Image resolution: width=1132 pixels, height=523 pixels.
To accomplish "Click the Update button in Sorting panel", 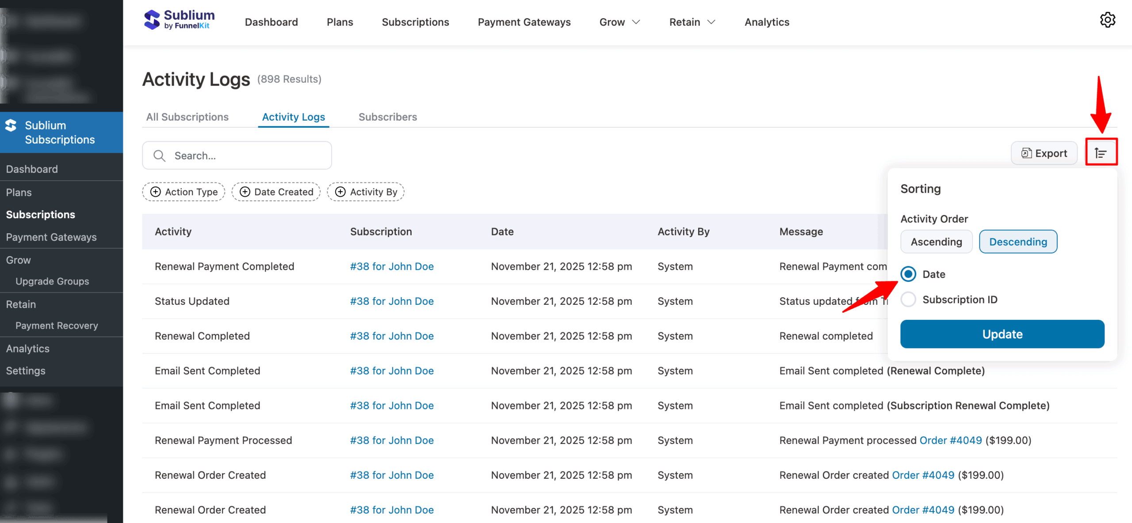I will [1002, 334].
